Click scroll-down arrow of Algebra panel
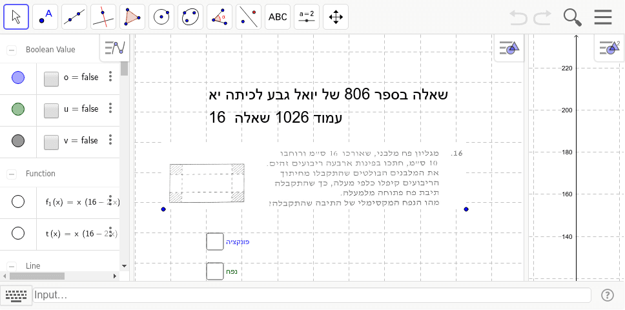The width and height of the screenshot is (625, 310). [124, 266]
